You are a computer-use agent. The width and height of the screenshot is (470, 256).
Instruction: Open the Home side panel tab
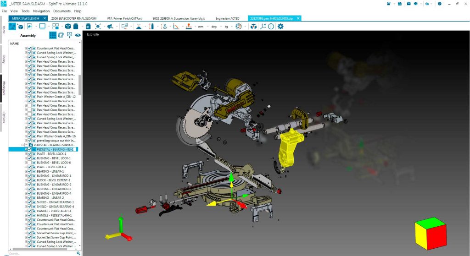4,30
